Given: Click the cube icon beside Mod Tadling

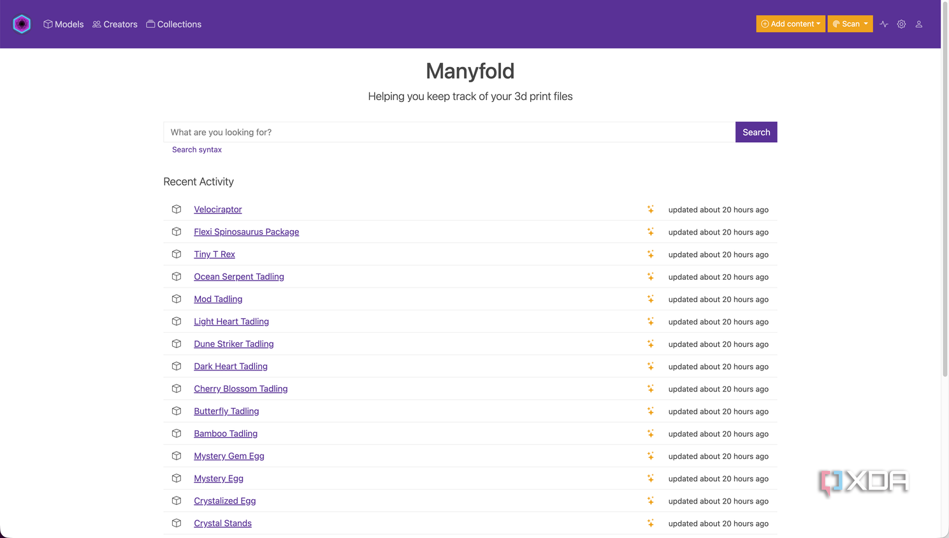Looking at the screenshot, I should coord(177,299).
